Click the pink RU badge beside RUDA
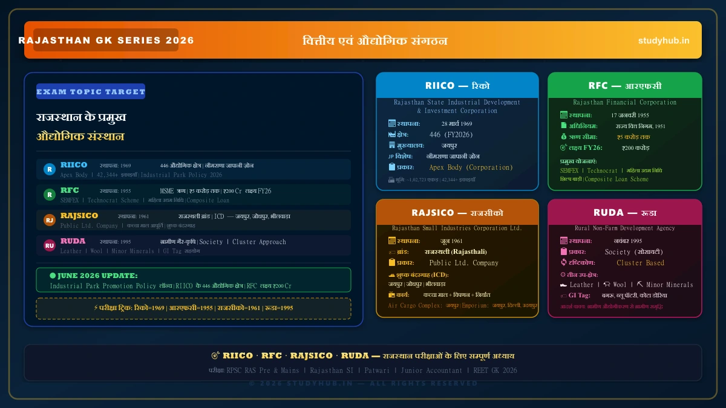The width and height of the screenshot is (726, 408). (x=50, y=245)
